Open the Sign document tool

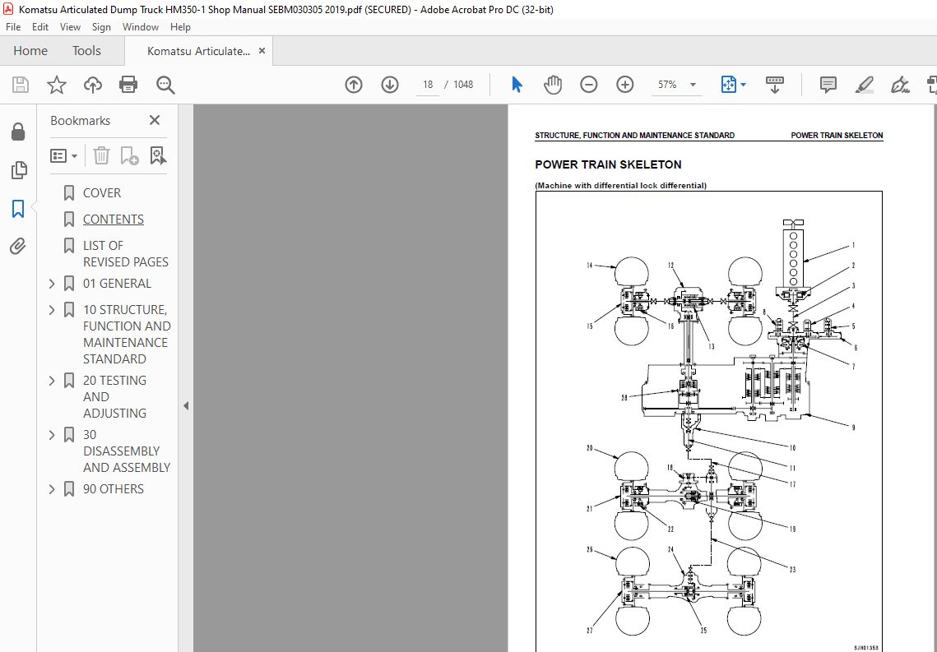tap(900, 85)
